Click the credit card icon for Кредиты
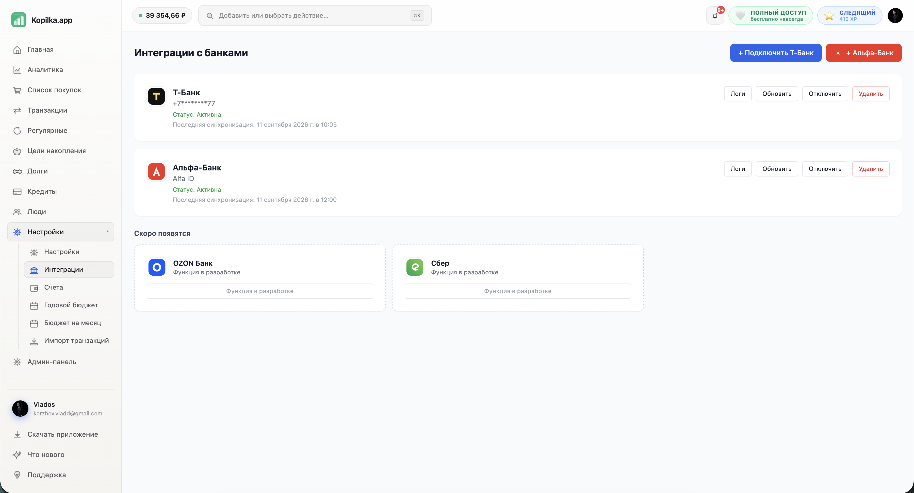 [17, 191]
